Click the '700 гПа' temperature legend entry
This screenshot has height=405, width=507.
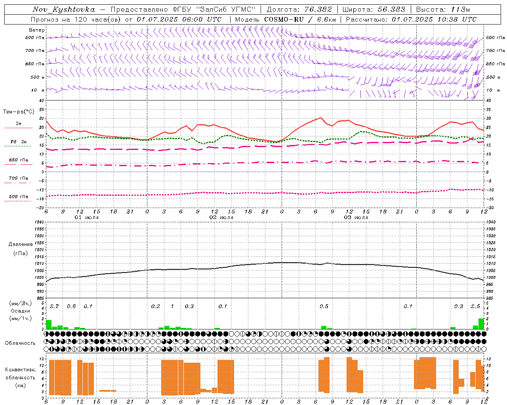click(x=19, y=178)
